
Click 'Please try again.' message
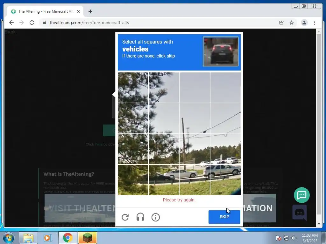tap(179, 200)
